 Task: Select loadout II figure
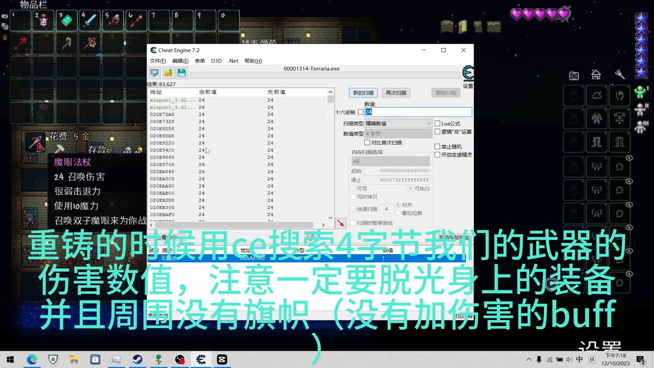tap(641, 109)
